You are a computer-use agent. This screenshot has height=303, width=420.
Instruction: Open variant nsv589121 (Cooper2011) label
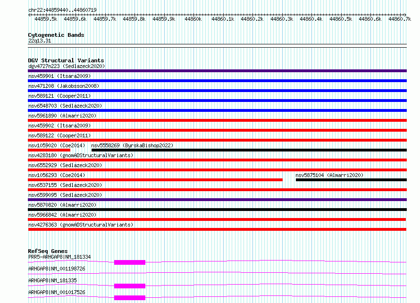tap(59, 96)
